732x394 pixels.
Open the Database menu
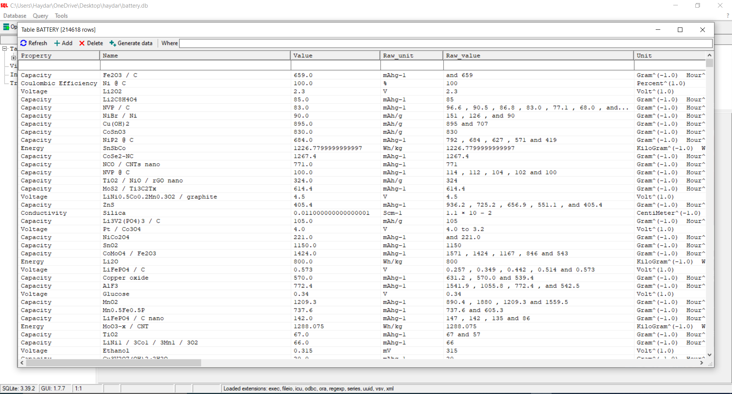tap(14, 16)
